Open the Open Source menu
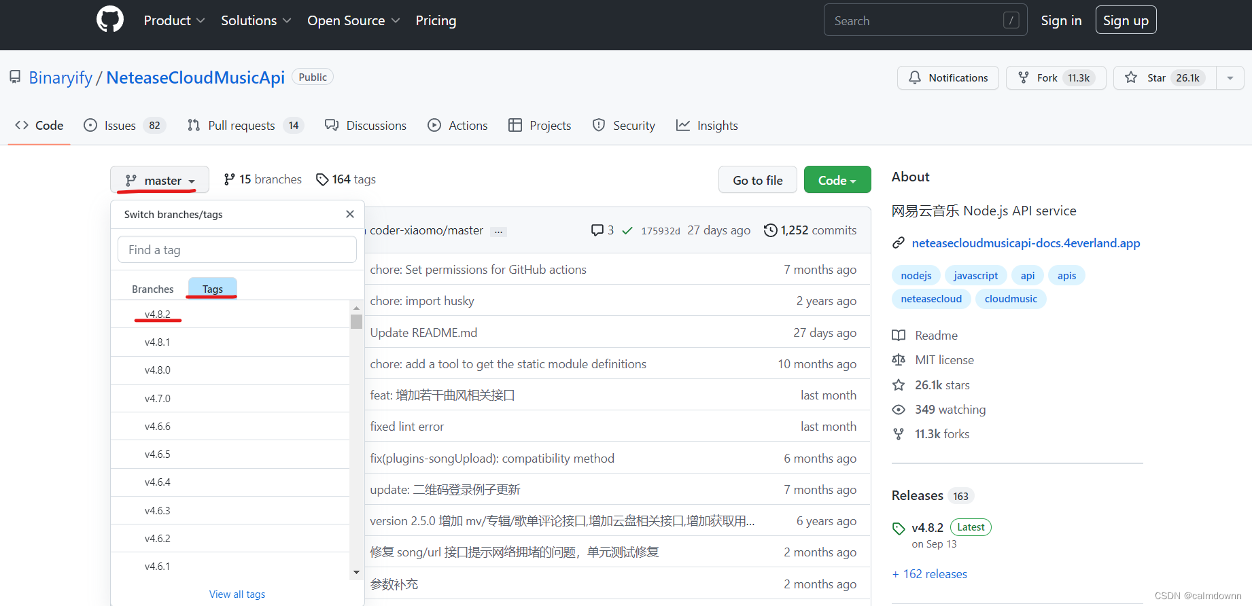This screenshot has width=1252, height=606. tap(353, 20)
